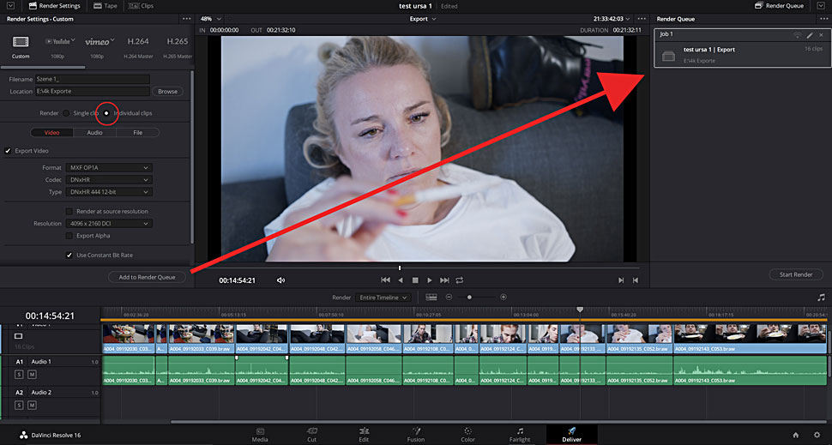Stop playback in the viewer
The width and height of the screenshot is (832, 445).
click(x=415, y=280)
